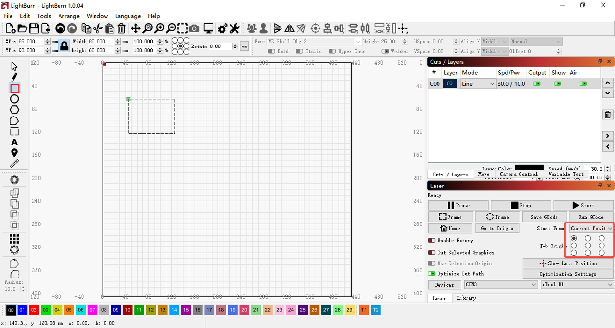Select the Position Laser pin tool
The width and height of the screenshot is (615, 328).
click(x=14, y=153)
